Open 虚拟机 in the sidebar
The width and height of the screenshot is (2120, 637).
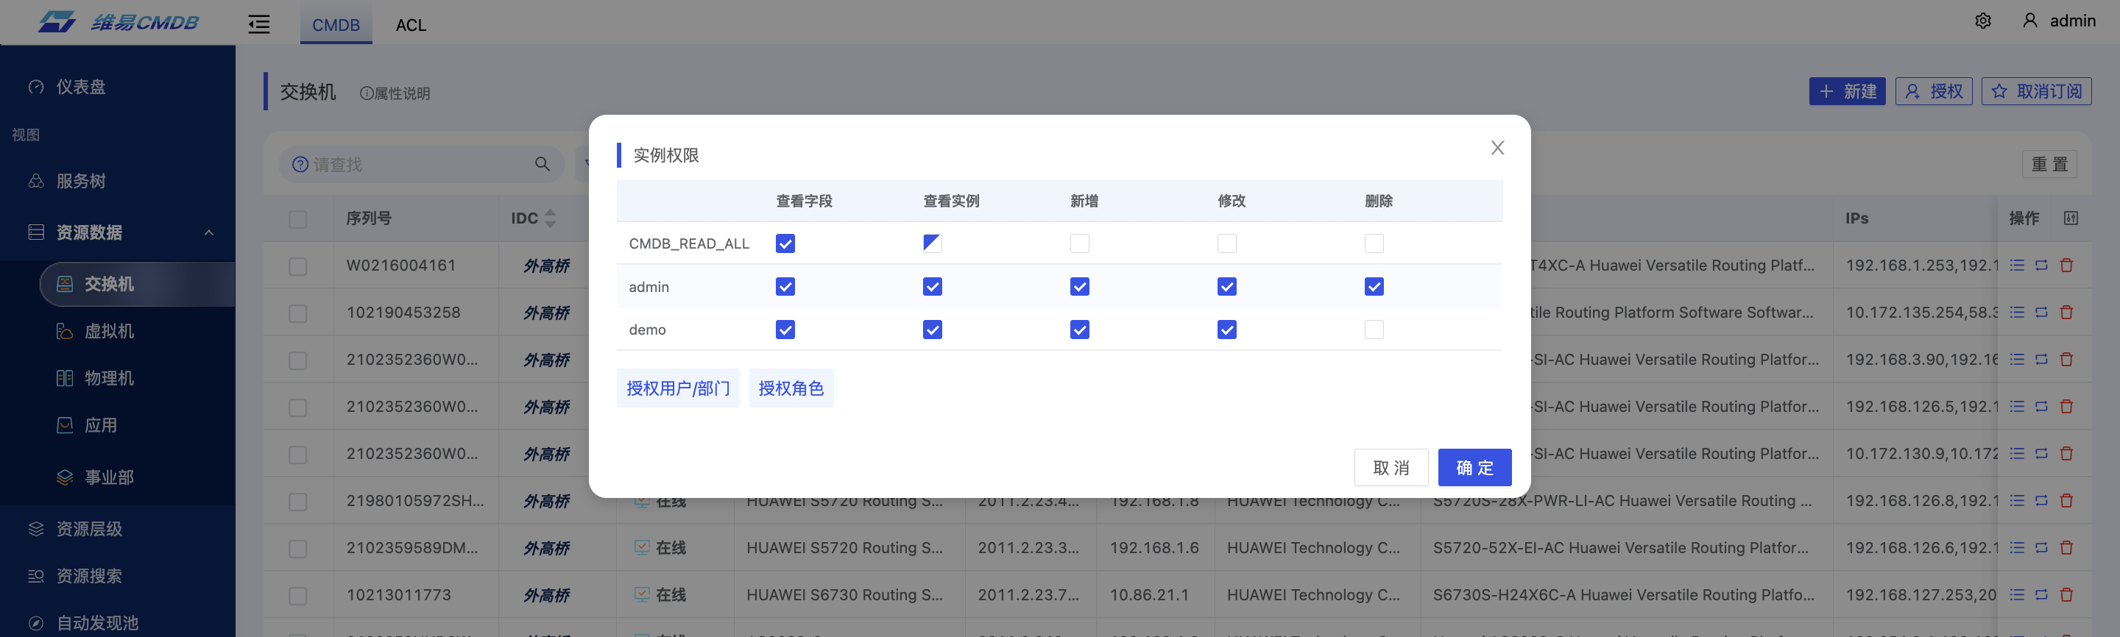click(109, 331)
